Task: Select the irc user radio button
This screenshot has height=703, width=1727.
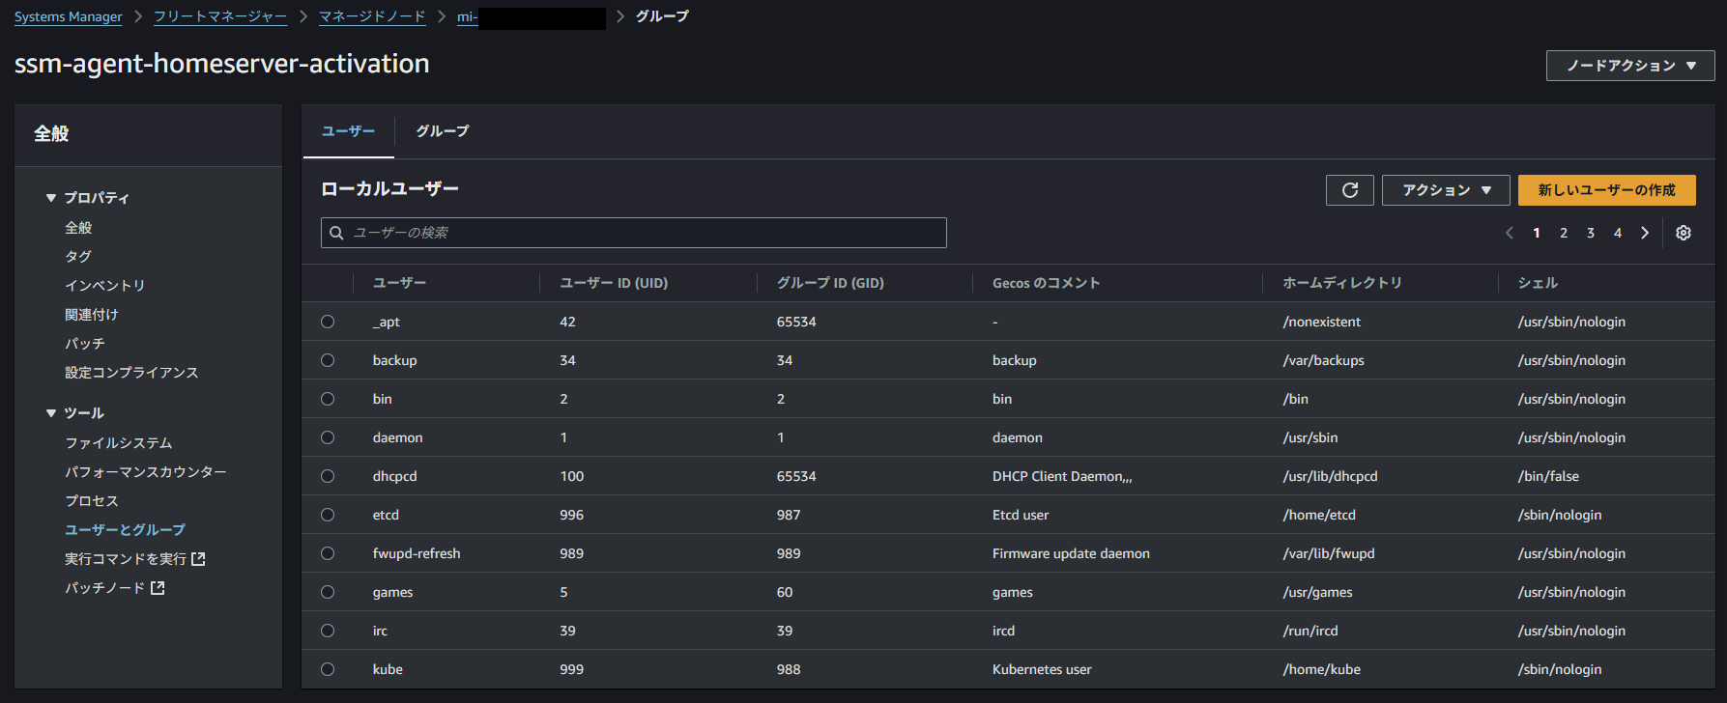Action: [328, 631]
